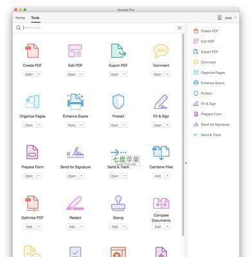
Task: Click Add button under Compare Documents
Action: click(x=157, y=227)
